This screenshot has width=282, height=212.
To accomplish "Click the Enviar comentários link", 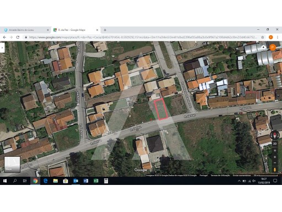I will [x=242, y=176].
